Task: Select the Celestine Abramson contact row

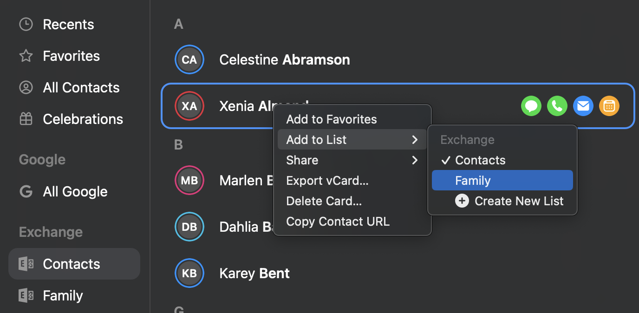Action: pyautogui.click(x=398, y=60)
